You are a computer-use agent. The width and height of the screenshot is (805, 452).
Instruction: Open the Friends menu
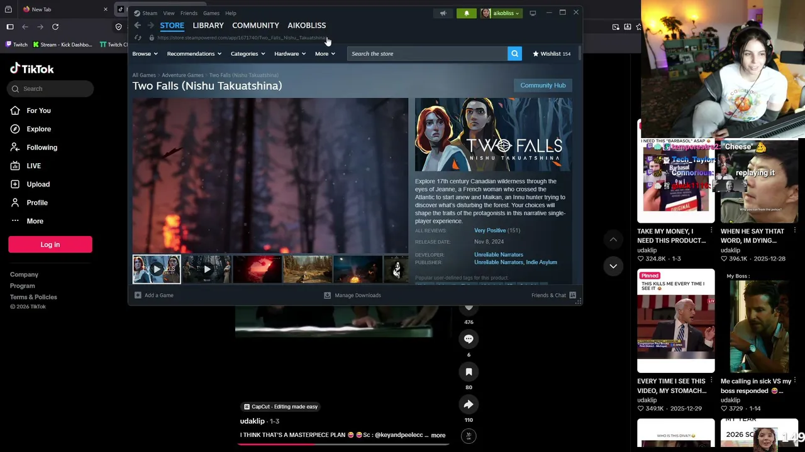tap(189, 13)
